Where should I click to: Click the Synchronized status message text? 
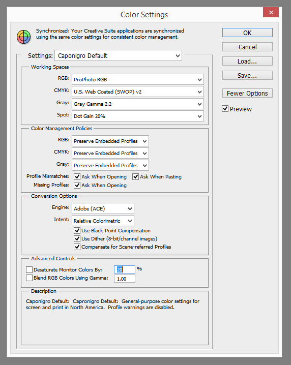pyautogui.click(x=110, y=34)
